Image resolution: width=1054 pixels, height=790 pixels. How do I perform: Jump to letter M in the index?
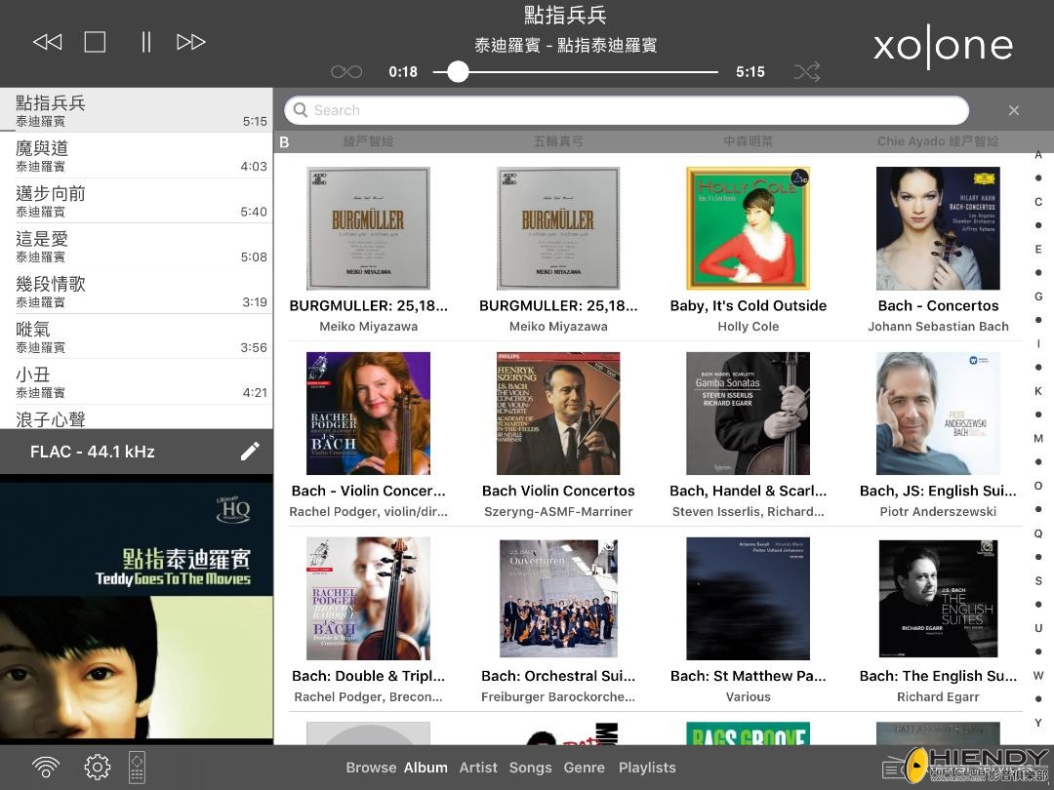click(1038, 439)
